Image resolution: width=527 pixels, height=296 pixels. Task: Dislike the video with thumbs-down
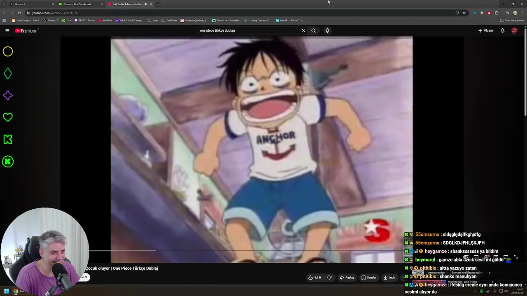coord(329,277)
